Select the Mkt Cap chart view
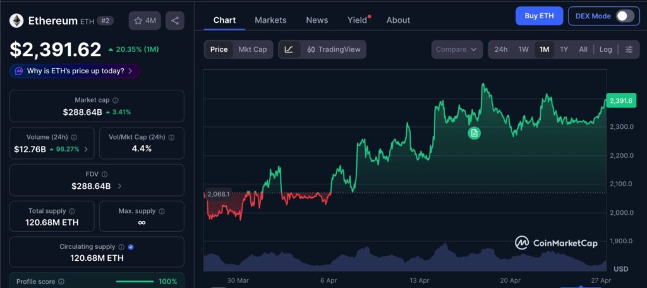Image resolution: width=647 pixels, height=288 pixels. 253,49
